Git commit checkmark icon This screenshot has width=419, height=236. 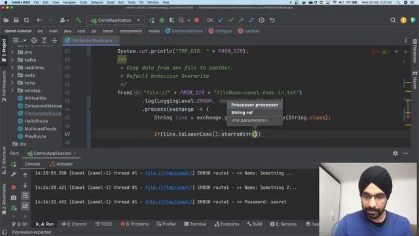[231, 20]
